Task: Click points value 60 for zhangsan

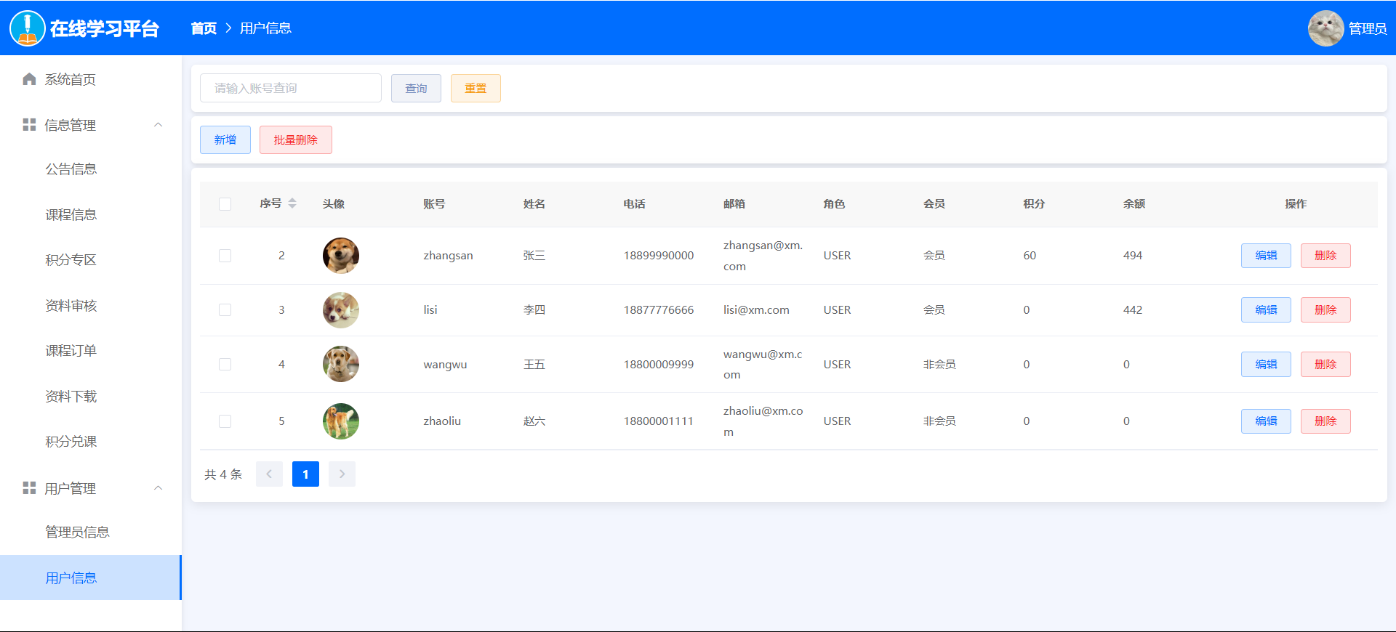Action: [x=1030, y=256]
